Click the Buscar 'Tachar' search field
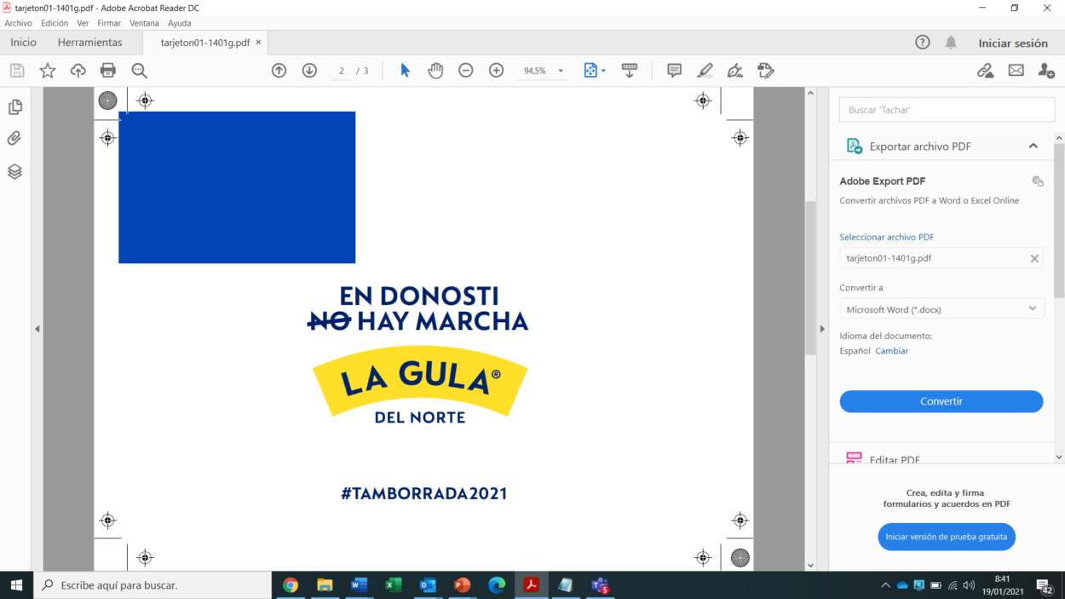 pyautogui.click(x=947, y=110)
